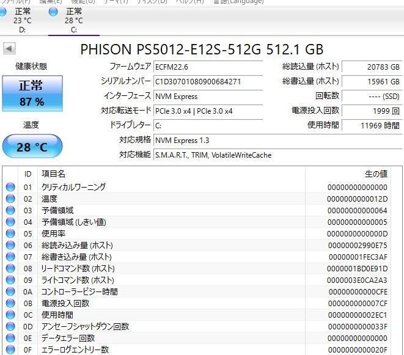This screenshot has height=355, width=404.
Task: Open the 言語(Language) menu
Action: [238, 2]
